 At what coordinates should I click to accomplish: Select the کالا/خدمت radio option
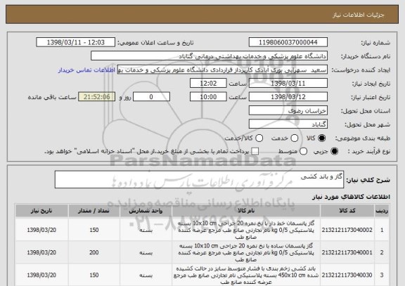(x=259, y=138)
